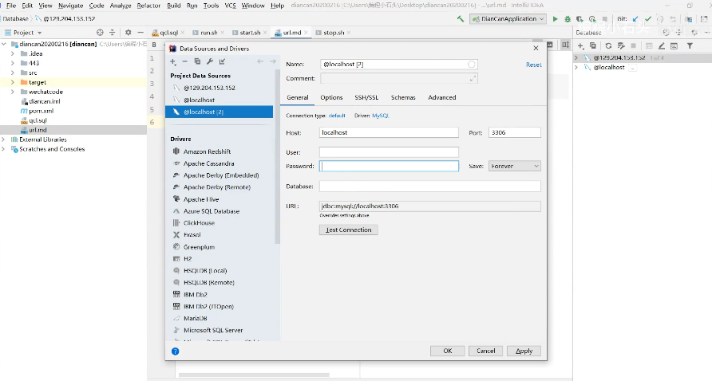Collapse all in Project panel toolbar
This screenshot has height=381, width=712.
[x=113, y=33]
